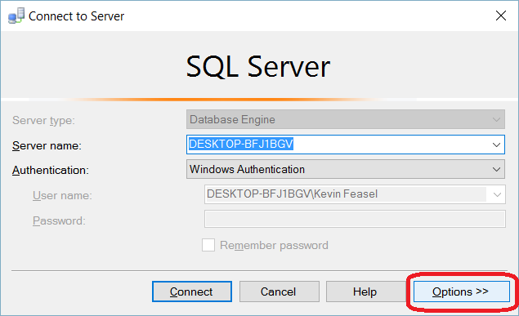Close the Connect to Server dialog
The image size is (519, 316).
coord(501,16)
